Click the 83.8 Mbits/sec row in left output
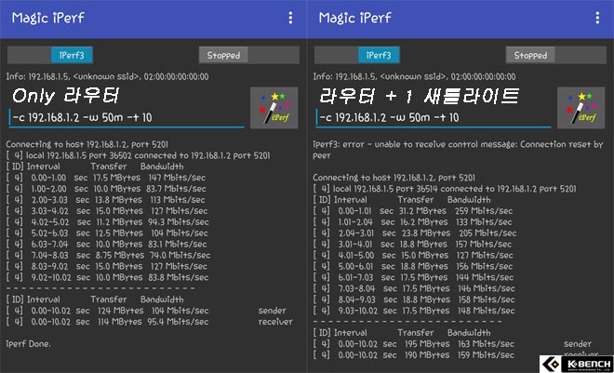Image resolution: width=614 pixels, height=373 pixels. 107,277
